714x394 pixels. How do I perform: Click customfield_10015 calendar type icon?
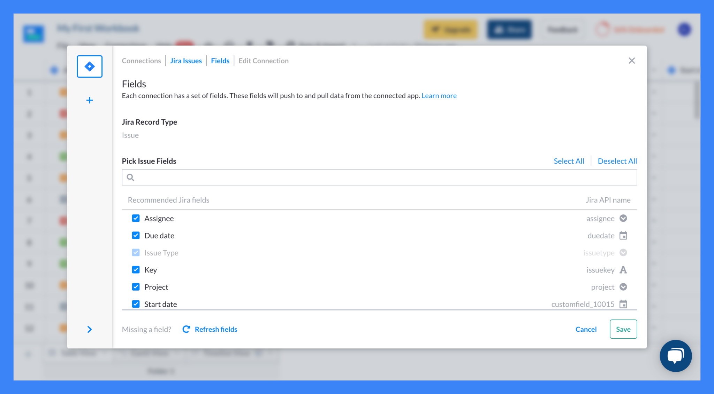[623, 304]
